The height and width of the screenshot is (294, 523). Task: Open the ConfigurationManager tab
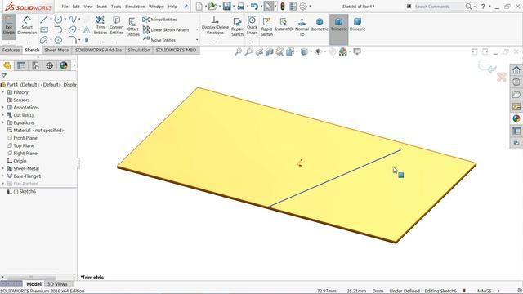[x=35, y=65]
